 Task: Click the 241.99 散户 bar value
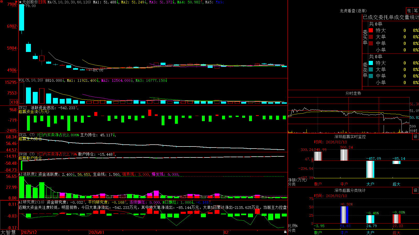(320, 150)
